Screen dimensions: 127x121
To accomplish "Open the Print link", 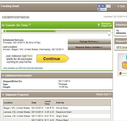I will tap(122, 6).
